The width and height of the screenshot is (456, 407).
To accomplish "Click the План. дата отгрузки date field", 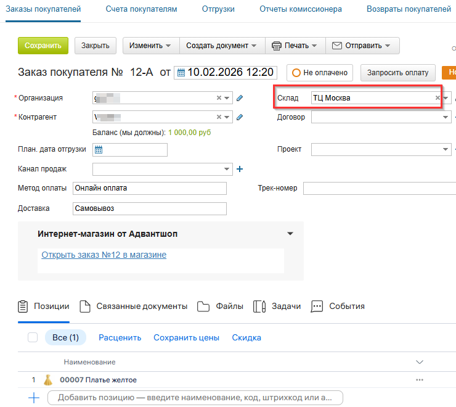I will coord(130,150).
